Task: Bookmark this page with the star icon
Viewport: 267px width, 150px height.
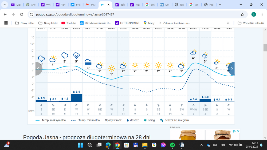Action: (242, 14)
